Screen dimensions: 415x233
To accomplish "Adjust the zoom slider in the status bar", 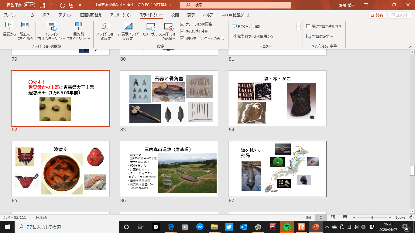I will pos(372,218).
